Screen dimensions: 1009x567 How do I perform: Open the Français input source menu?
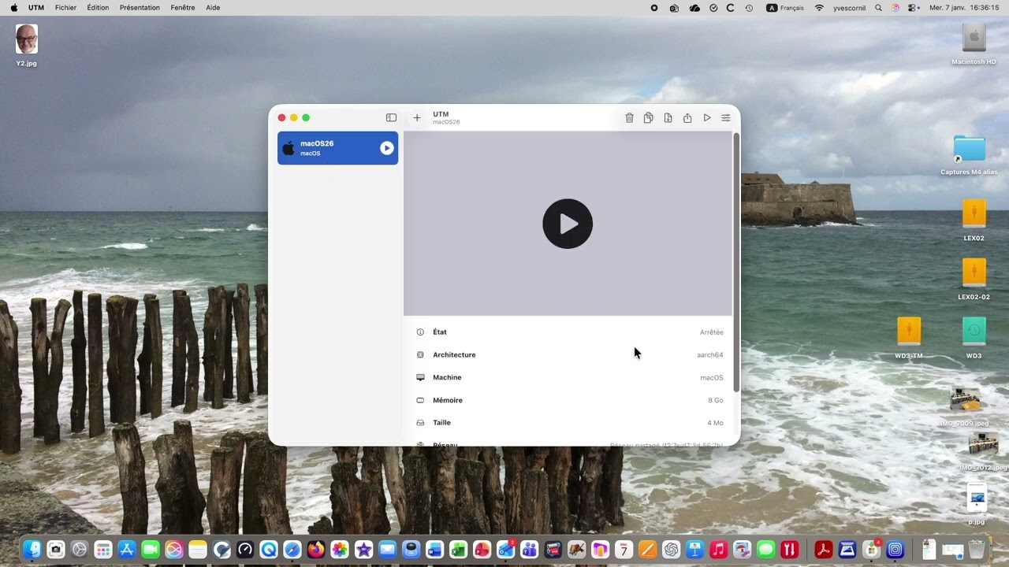[785, 8]
